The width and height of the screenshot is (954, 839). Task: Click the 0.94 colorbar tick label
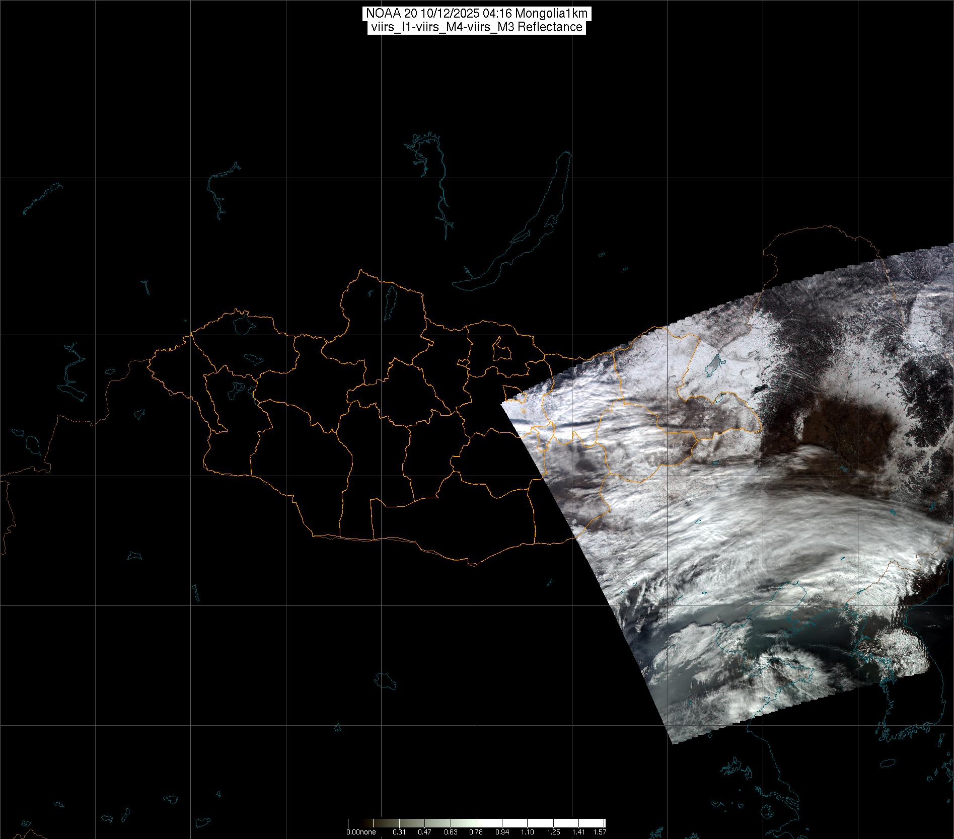click(502, 832)
